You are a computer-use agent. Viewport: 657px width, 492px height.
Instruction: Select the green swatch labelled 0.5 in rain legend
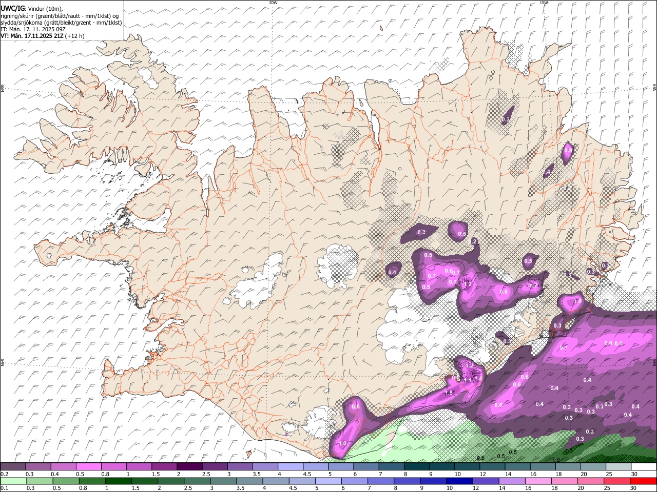[x=66, y=481]
